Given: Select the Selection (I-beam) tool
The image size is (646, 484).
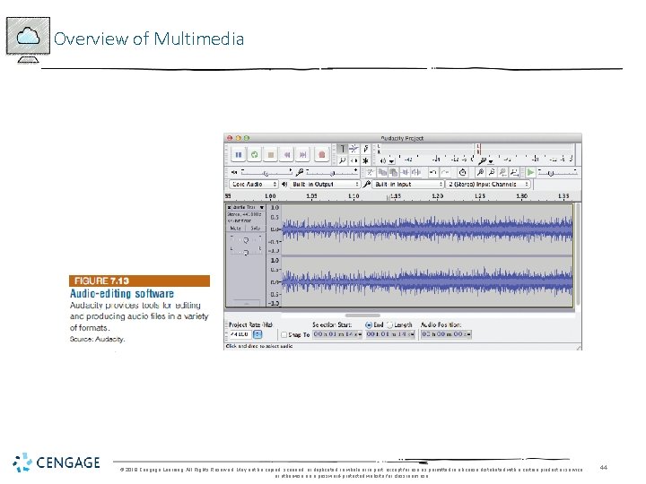Looking at the screenshot, I should (343, 149).
